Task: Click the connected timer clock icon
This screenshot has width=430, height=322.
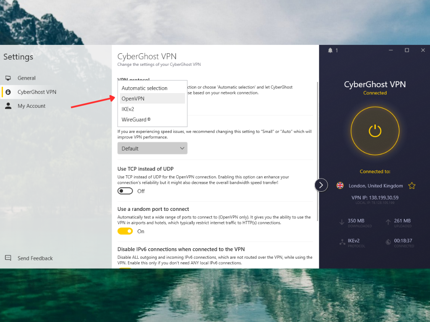Action: pyautogui.click(x=388, y=242)
